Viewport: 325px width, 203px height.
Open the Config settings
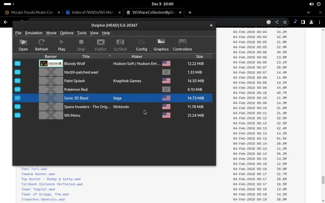click(141, 45)
